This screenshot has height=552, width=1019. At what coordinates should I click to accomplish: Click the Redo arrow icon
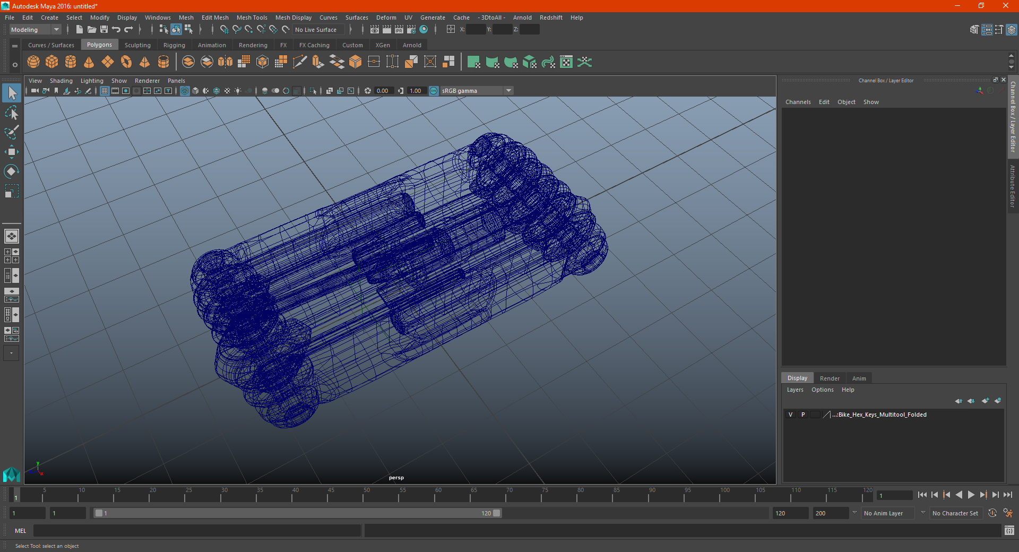[x=128, y=30]
